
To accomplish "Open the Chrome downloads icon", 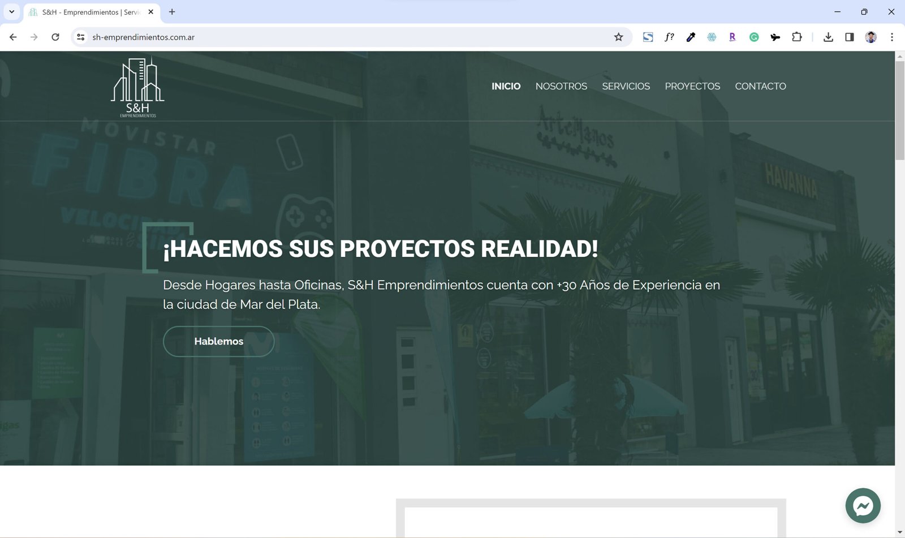I will point(828,37).
